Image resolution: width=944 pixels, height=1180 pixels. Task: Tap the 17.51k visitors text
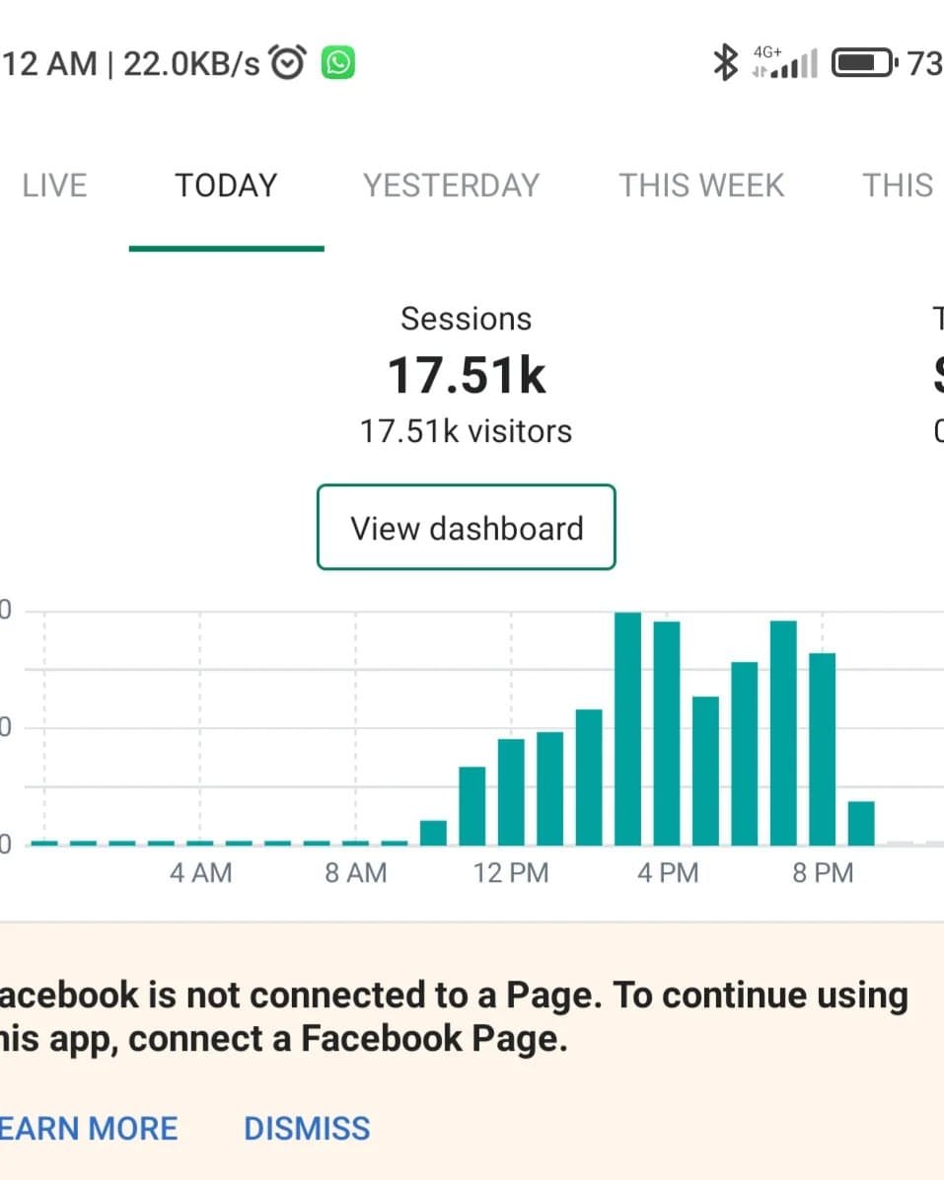click(x=466, y=431)
